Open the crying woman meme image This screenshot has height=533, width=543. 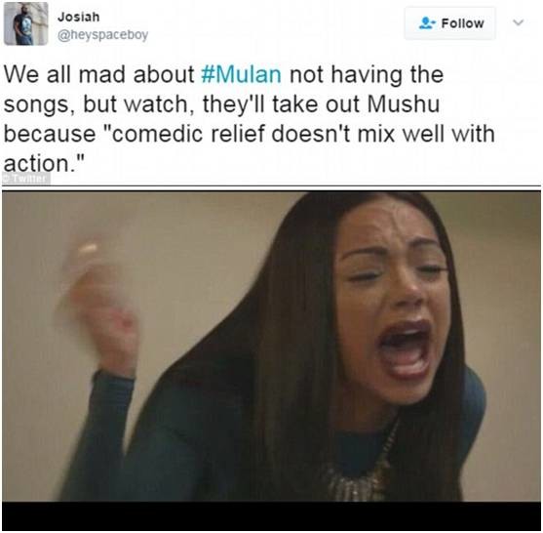[x=271, y=347]
